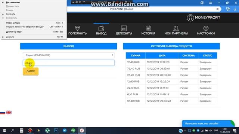Open the 'Напишите нам, мы онлайн' chat
239x134 pixels.
pos(208,124)
